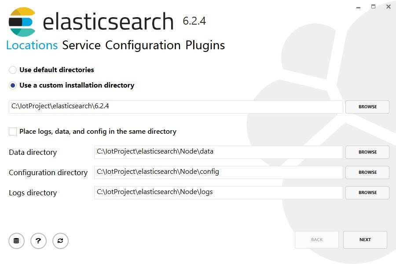Edit the installation directory path field
The width and height of the screenshot is (396, 264).
pos(176,107)
